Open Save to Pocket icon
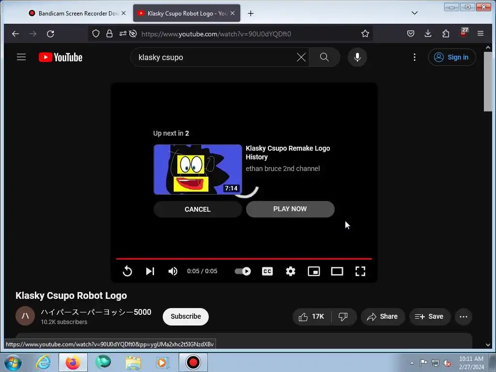496x372 pixels. pos(411,33)
